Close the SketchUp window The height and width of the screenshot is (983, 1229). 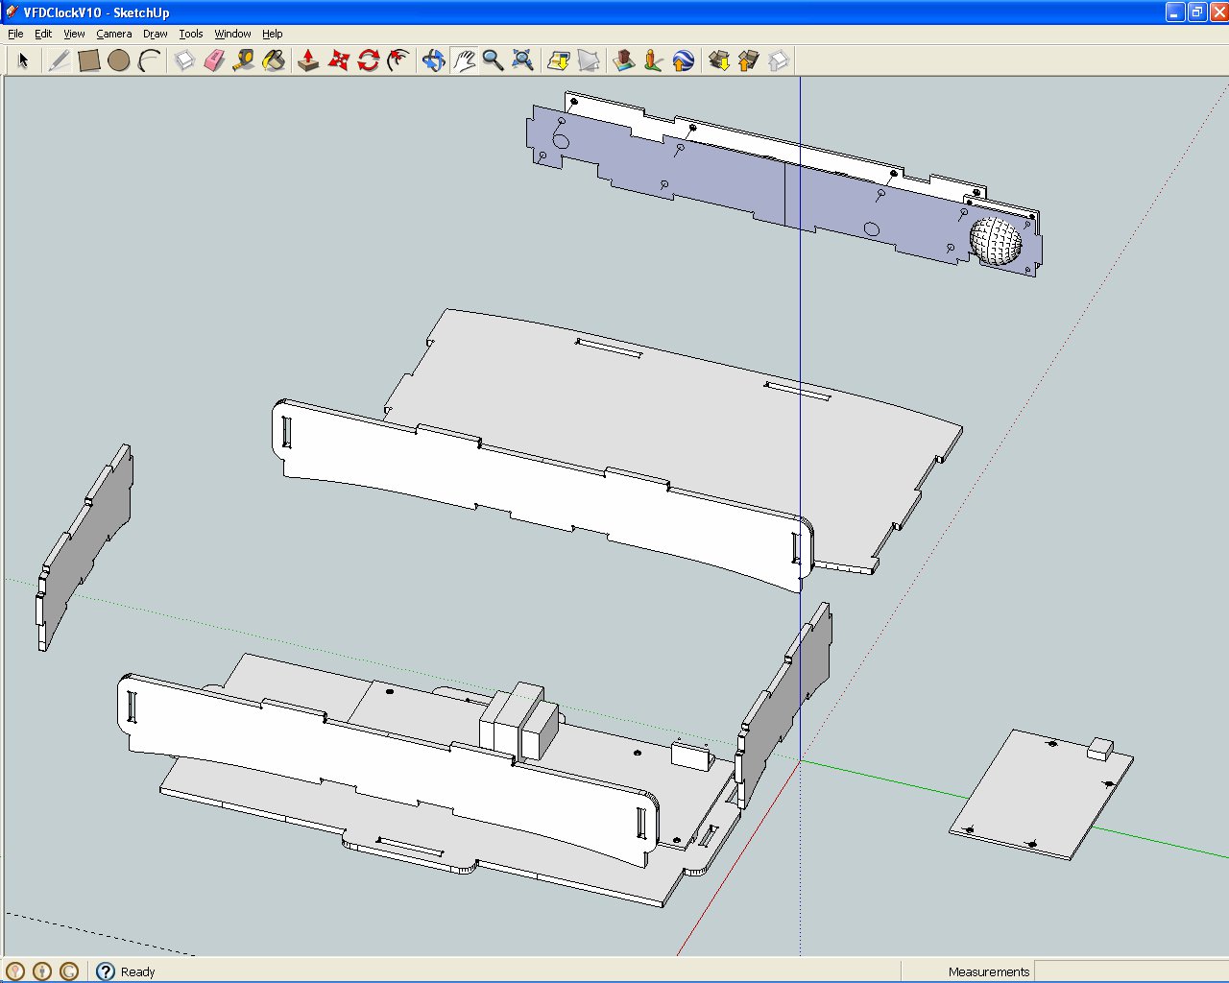1217,12
